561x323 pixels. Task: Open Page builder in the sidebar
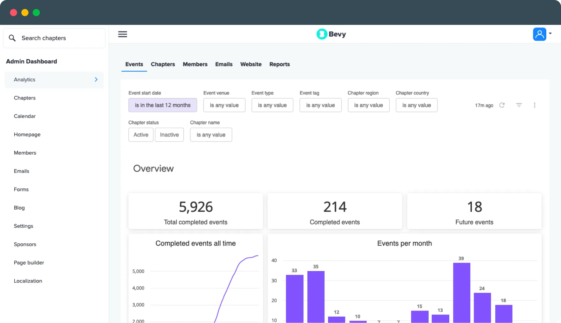tap(29, 263)
